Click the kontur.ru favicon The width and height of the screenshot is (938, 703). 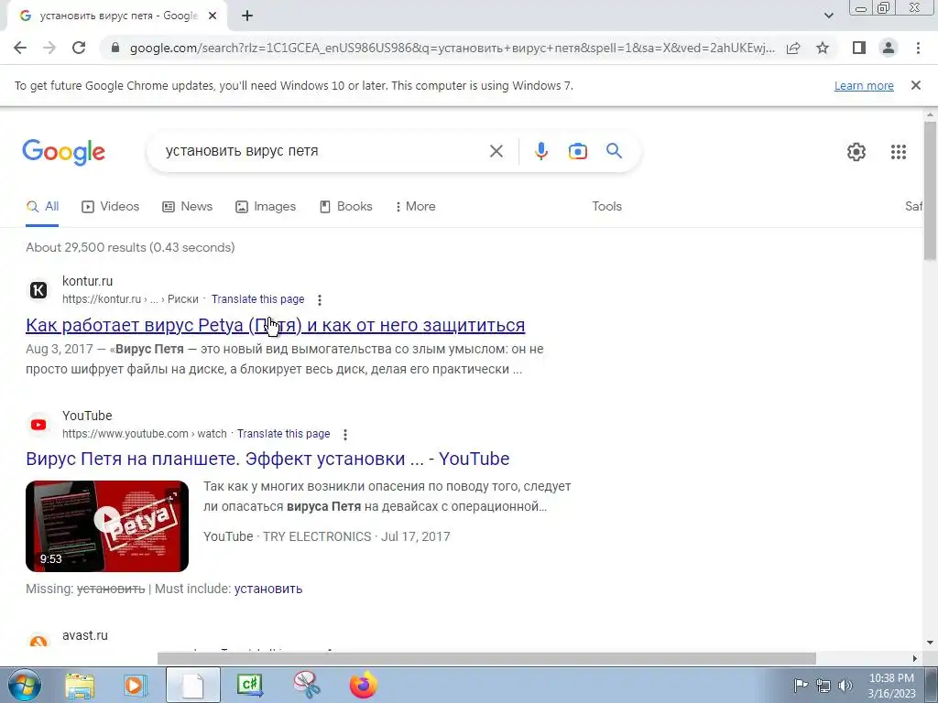pyautogui.click(x=38, y=290)
